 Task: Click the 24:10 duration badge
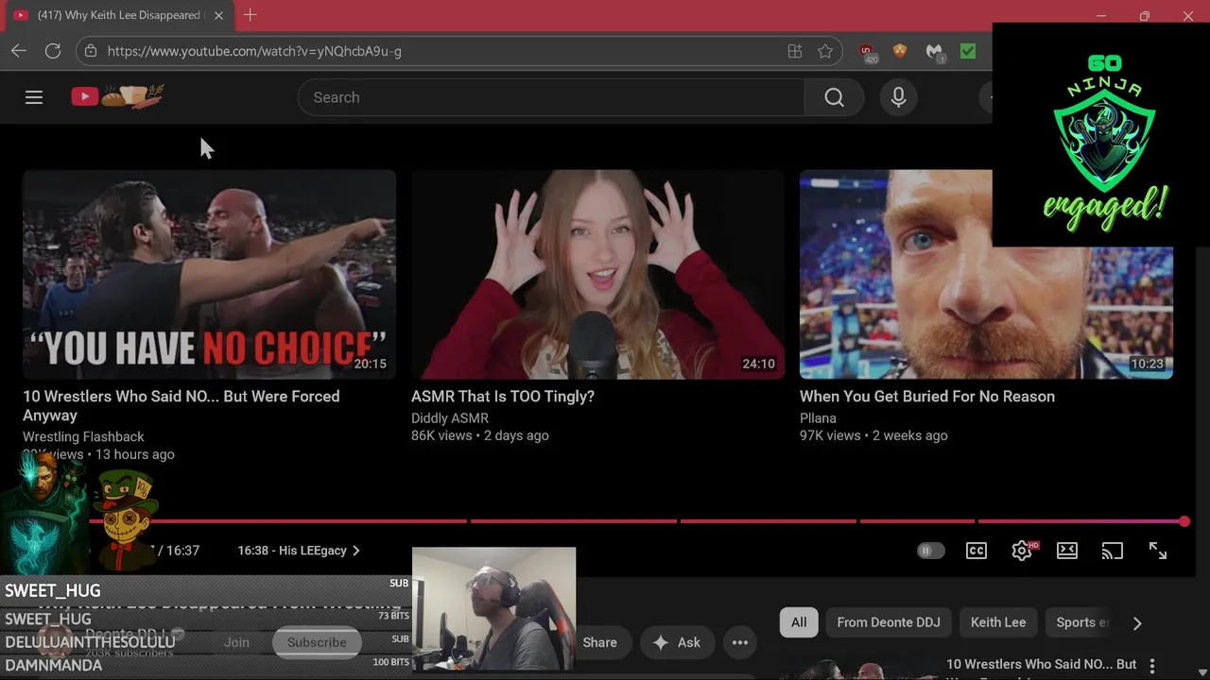click(758, 364)
